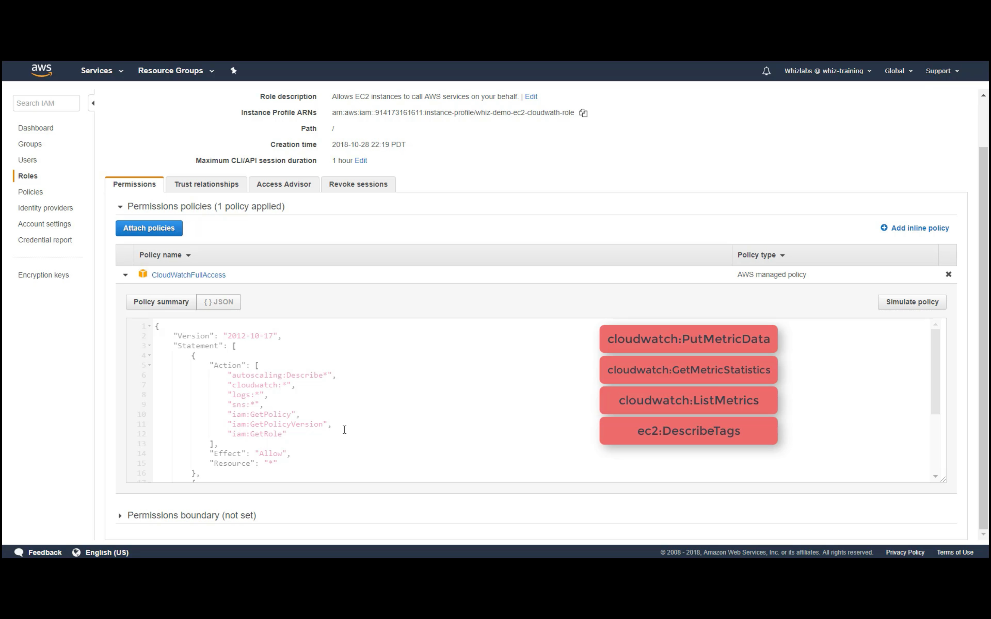Click in the Search IAM field
Screen dimensions: 991x619
click(46, 103)
